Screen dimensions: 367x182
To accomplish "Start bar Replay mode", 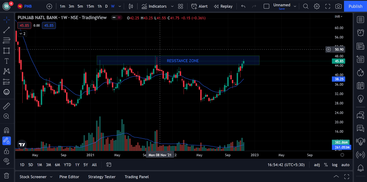I will 223,6.
